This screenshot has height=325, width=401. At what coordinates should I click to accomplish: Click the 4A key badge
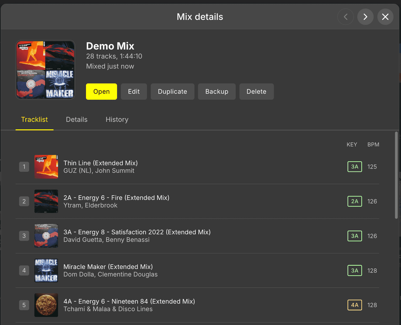(x=355, y=305)
